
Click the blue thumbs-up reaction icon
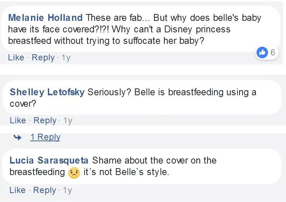(x=262, y=52)
